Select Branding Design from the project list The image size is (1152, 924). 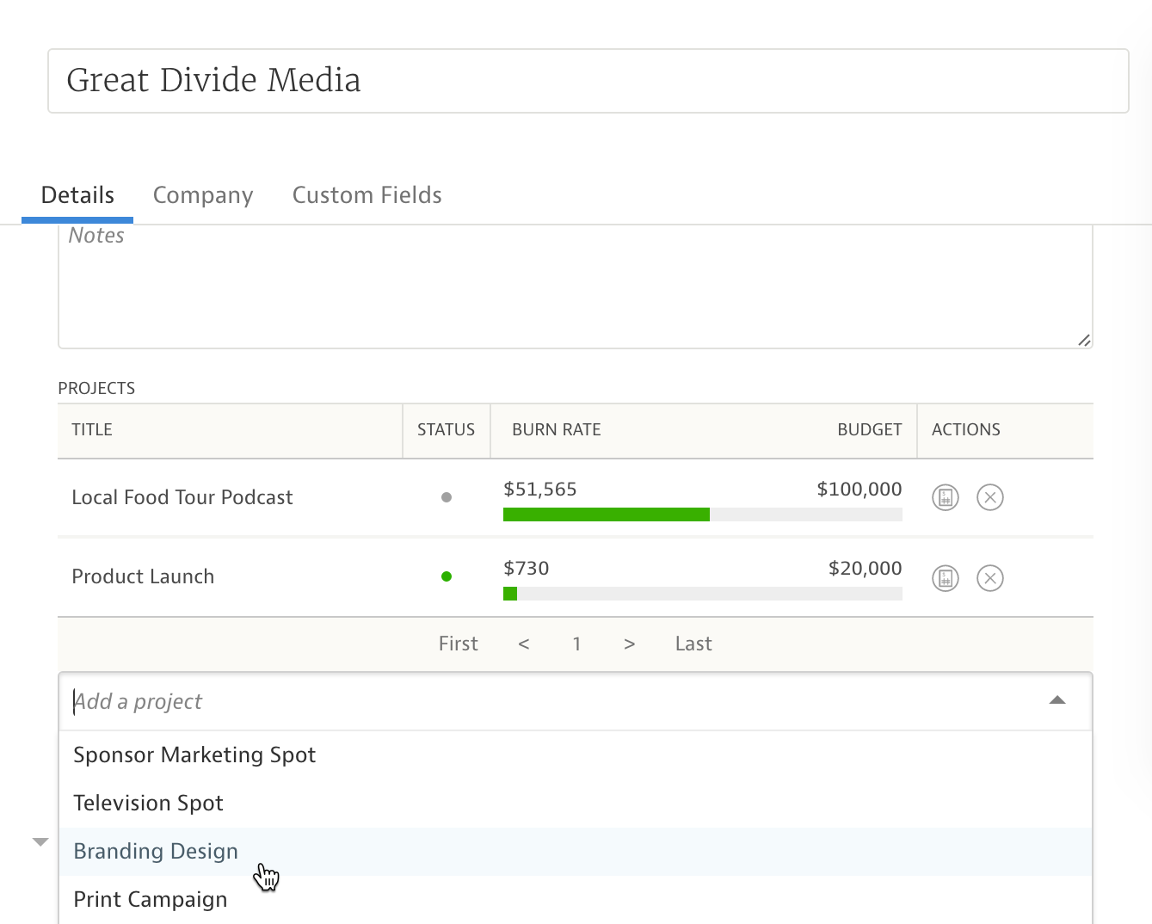[156, 851]
